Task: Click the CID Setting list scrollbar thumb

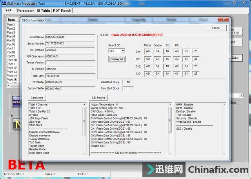Action: (x=170, y=120)
